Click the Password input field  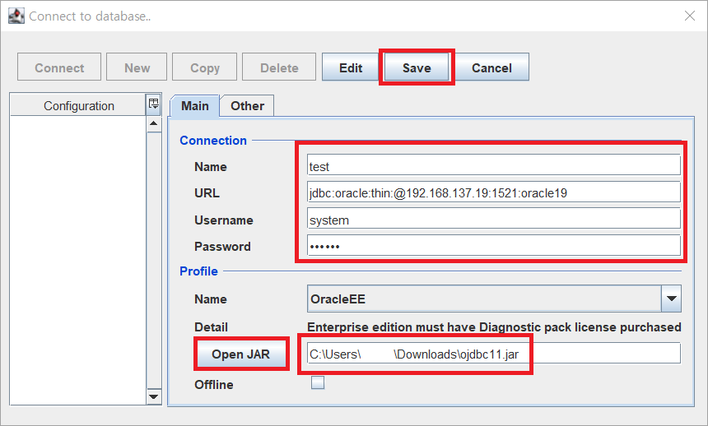493,246
